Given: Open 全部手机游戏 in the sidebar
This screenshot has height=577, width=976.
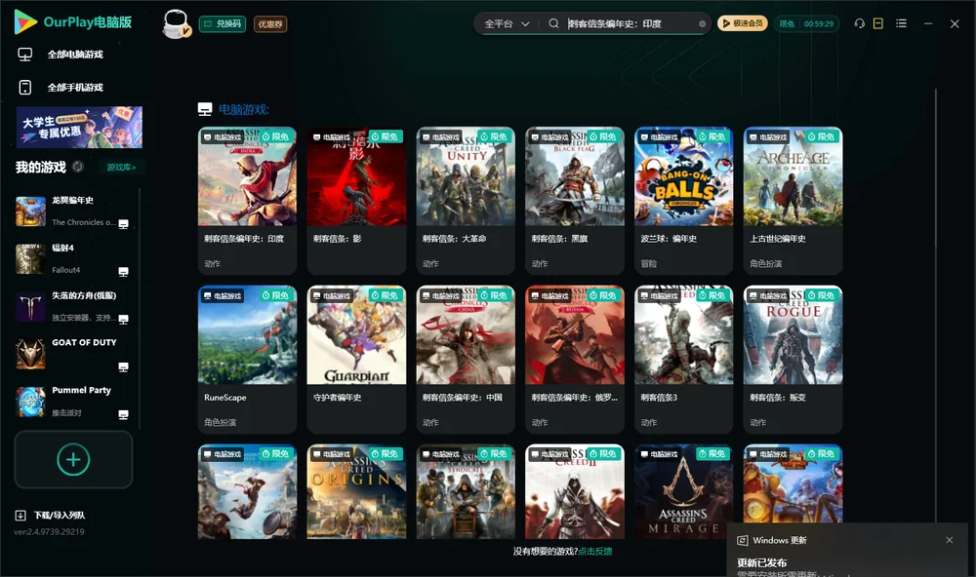Looking at the screenshot, I should [x=61, y=88].
